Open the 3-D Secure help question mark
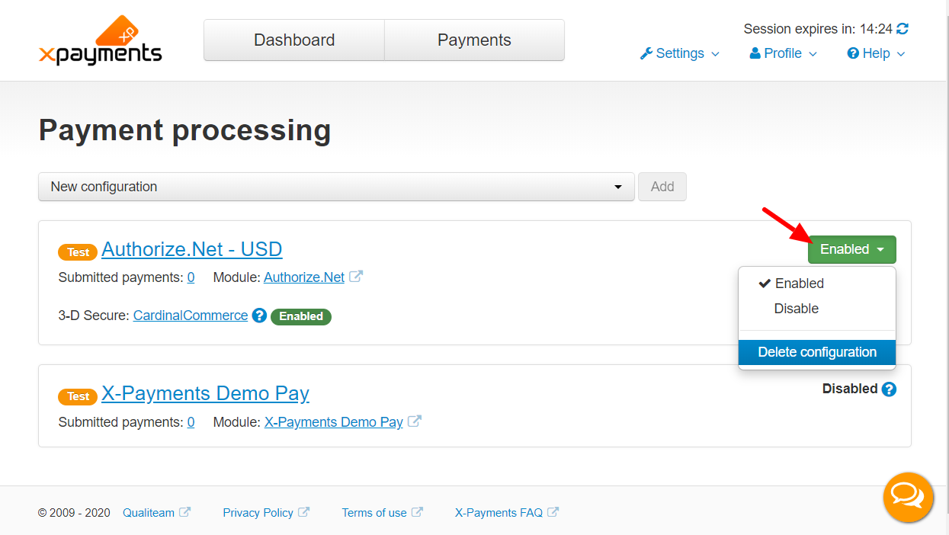Viewport: 949px width, 535px height. (259, 316)
